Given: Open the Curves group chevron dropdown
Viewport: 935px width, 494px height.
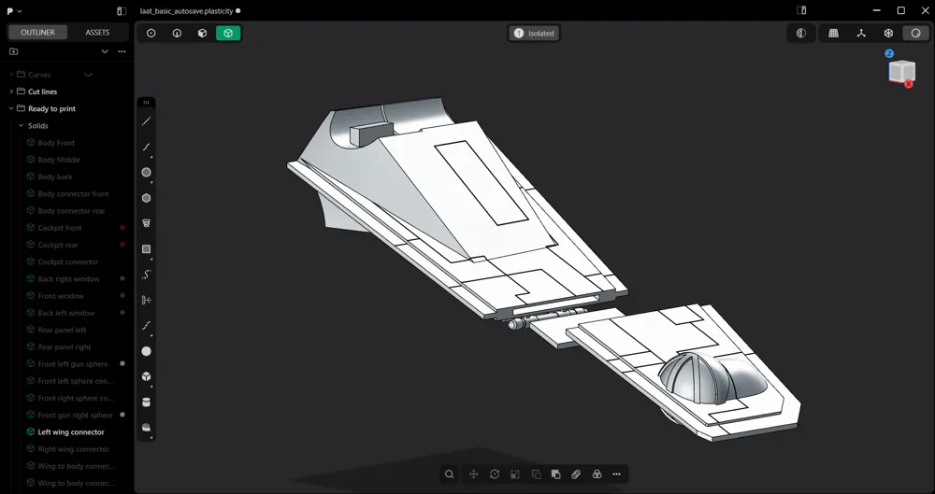Looking at the screenshot, I should click(88, 75).
